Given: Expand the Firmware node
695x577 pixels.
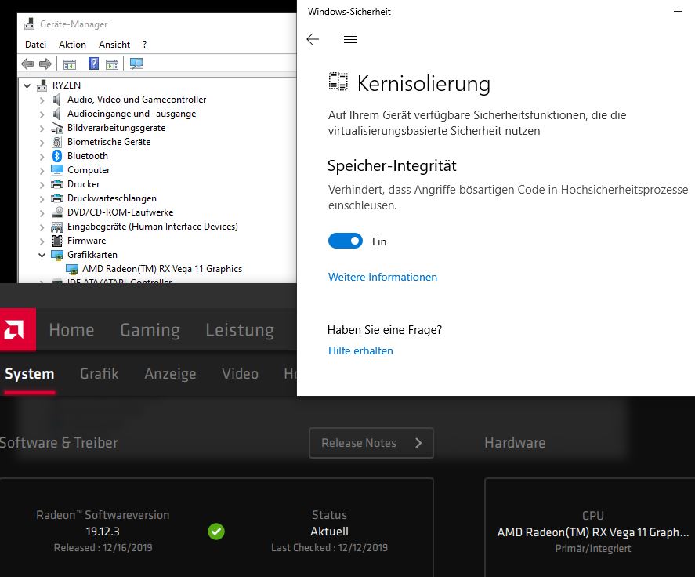Looking at the screenshot, I should [x=42, y=241].
